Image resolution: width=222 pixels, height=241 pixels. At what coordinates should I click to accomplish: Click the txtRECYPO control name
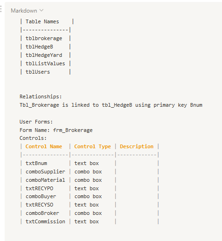tap(40, 188)
